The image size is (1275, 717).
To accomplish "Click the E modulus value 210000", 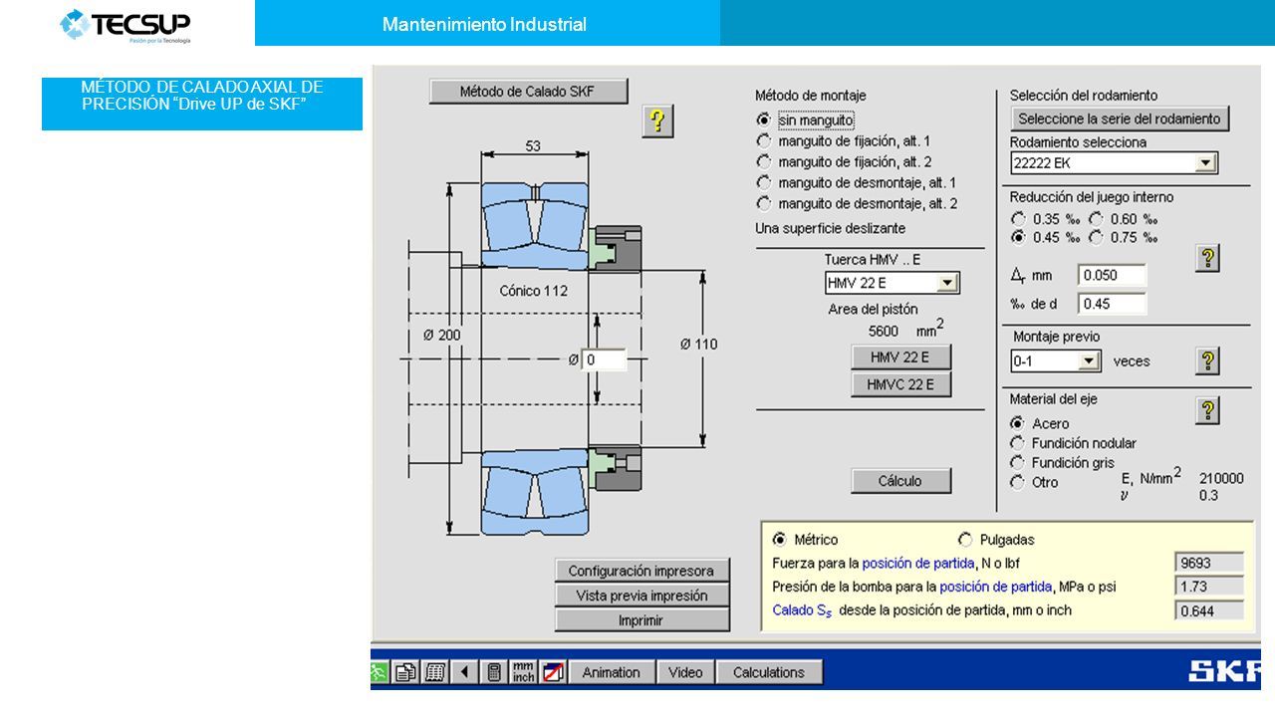I will 1221,477.
